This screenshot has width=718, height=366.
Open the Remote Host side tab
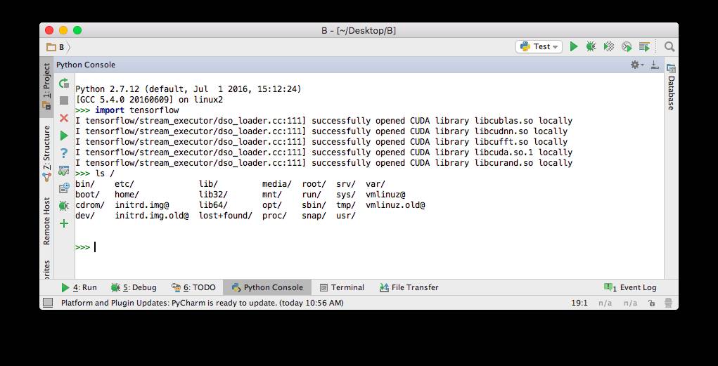[46, 221]
